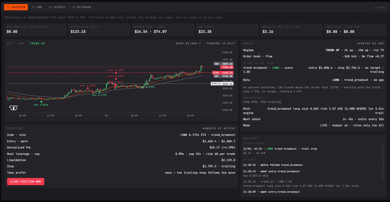Click the Hyperliquid Equity $123.15 card
The width and height of the screenshot is (390, 202).
[99, 30]
